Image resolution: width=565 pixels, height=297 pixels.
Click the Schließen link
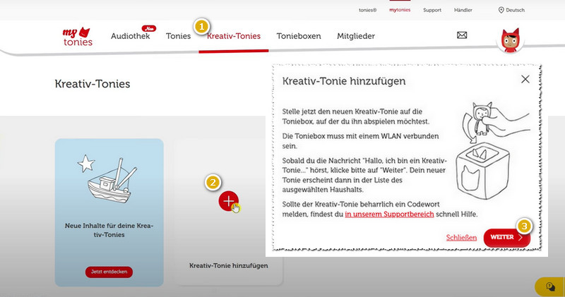pos(461,238)
